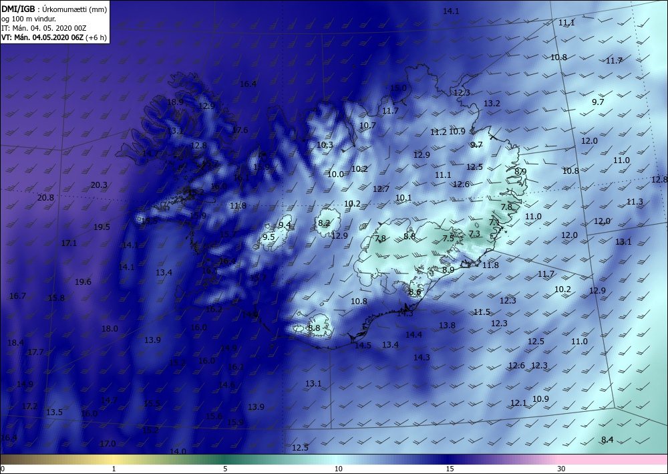
Task: Click the map value 9.4
Action: click(x=285, y=225)
